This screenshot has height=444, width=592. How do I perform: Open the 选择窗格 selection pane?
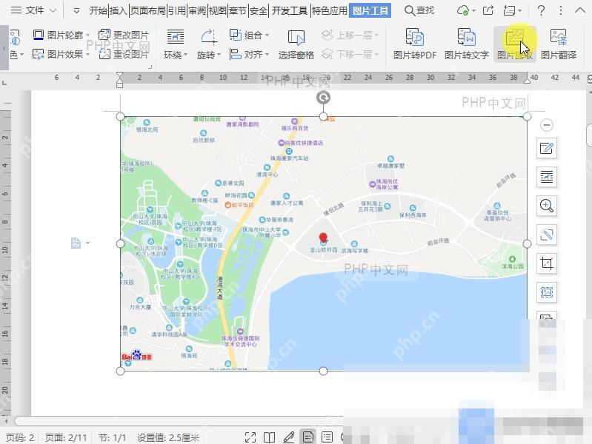coord(296,45)
